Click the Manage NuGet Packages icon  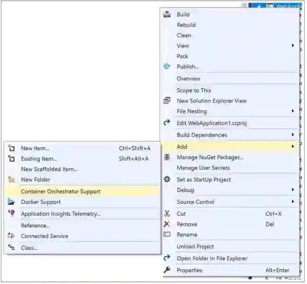pos(167,157)
